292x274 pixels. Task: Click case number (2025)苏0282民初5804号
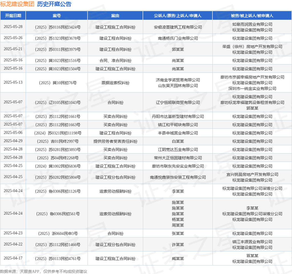[58, 178]
